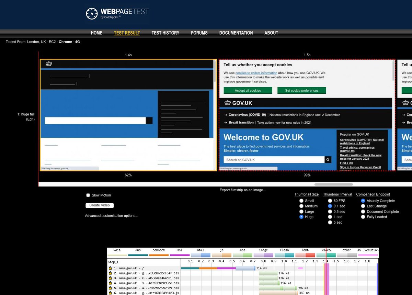The width and height of the screenshot is (412, 295).
Task: Set thumbnail interval to 1 sec
Action: 330,217
